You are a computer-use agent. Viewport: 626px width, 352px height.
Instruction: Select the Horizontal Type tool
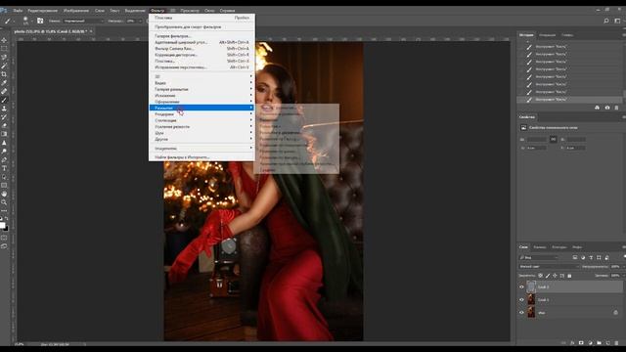[4, 168]
